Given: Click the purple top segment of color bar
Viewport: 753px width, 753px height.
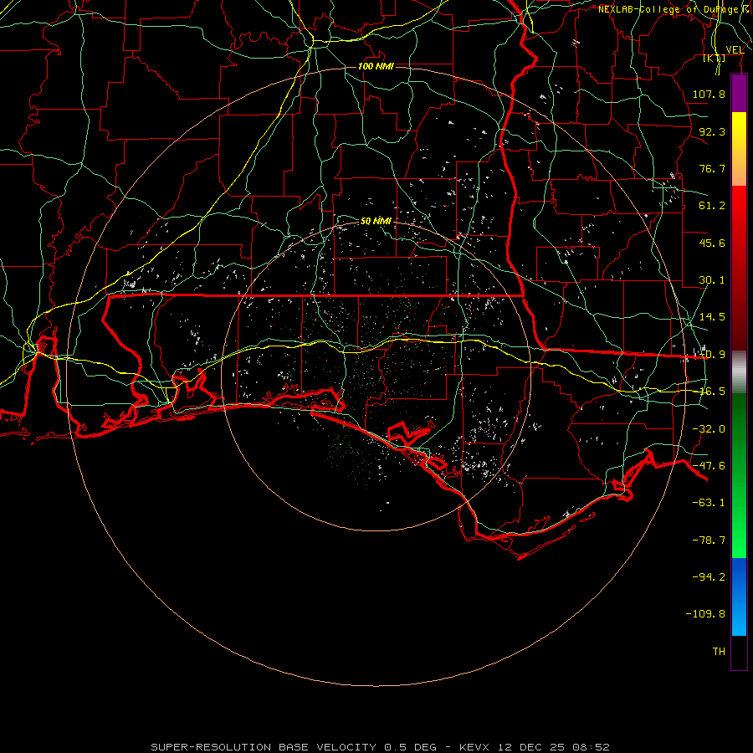Looking at the screenshot, I should pos(739,93).
